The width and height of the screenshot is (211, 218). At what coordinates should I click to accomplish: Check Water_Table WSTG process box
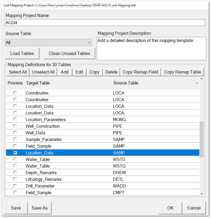tap(15, 166)
